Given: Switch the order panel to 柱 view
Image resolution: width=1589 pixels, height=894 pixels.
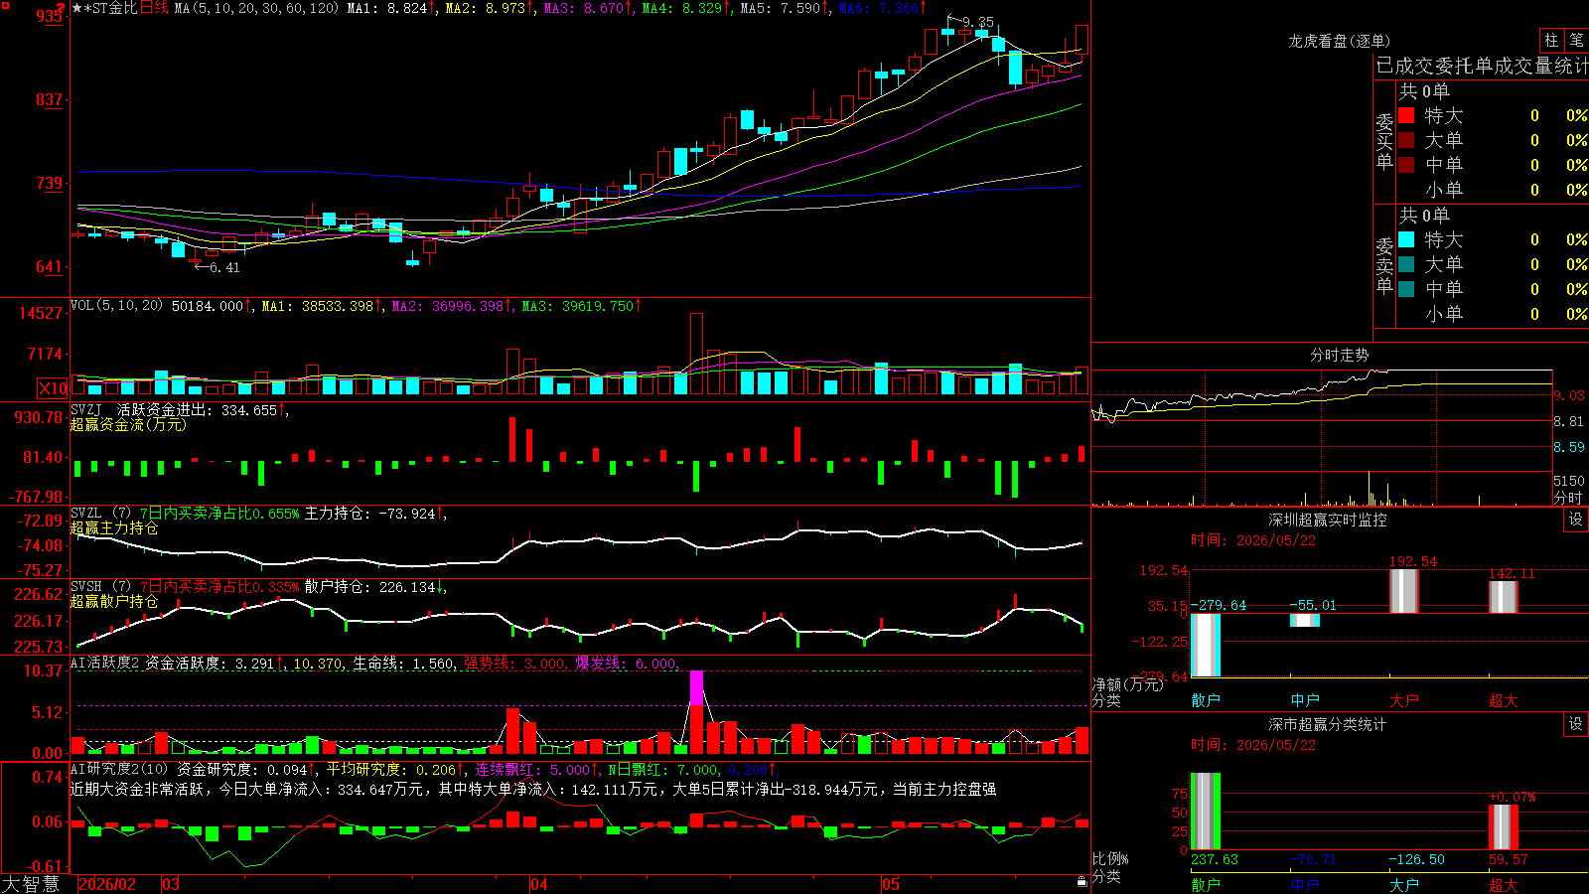Looking at the screenshot, I should point(1551,41).
